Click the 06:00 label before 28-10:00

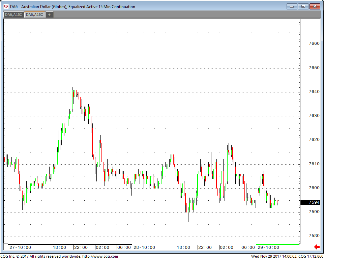124,248
